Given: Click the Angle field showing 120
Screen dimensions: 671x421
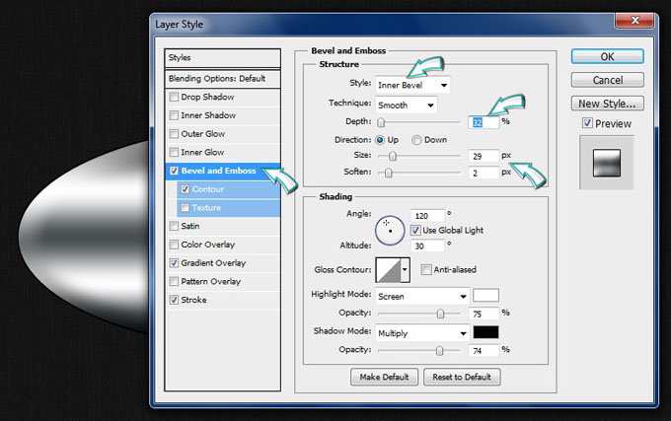Looking at the screenshot, I should (427, 216).
